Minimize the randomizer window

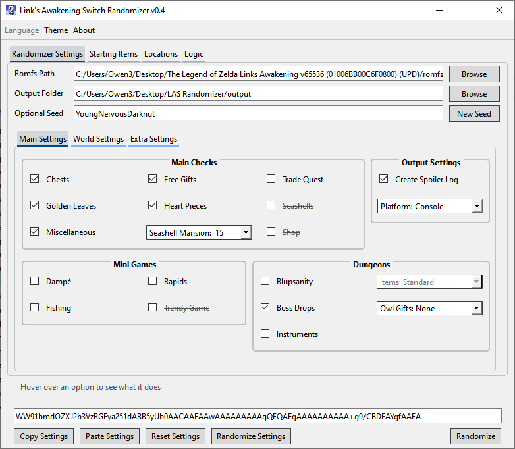[x=439, y=10]
